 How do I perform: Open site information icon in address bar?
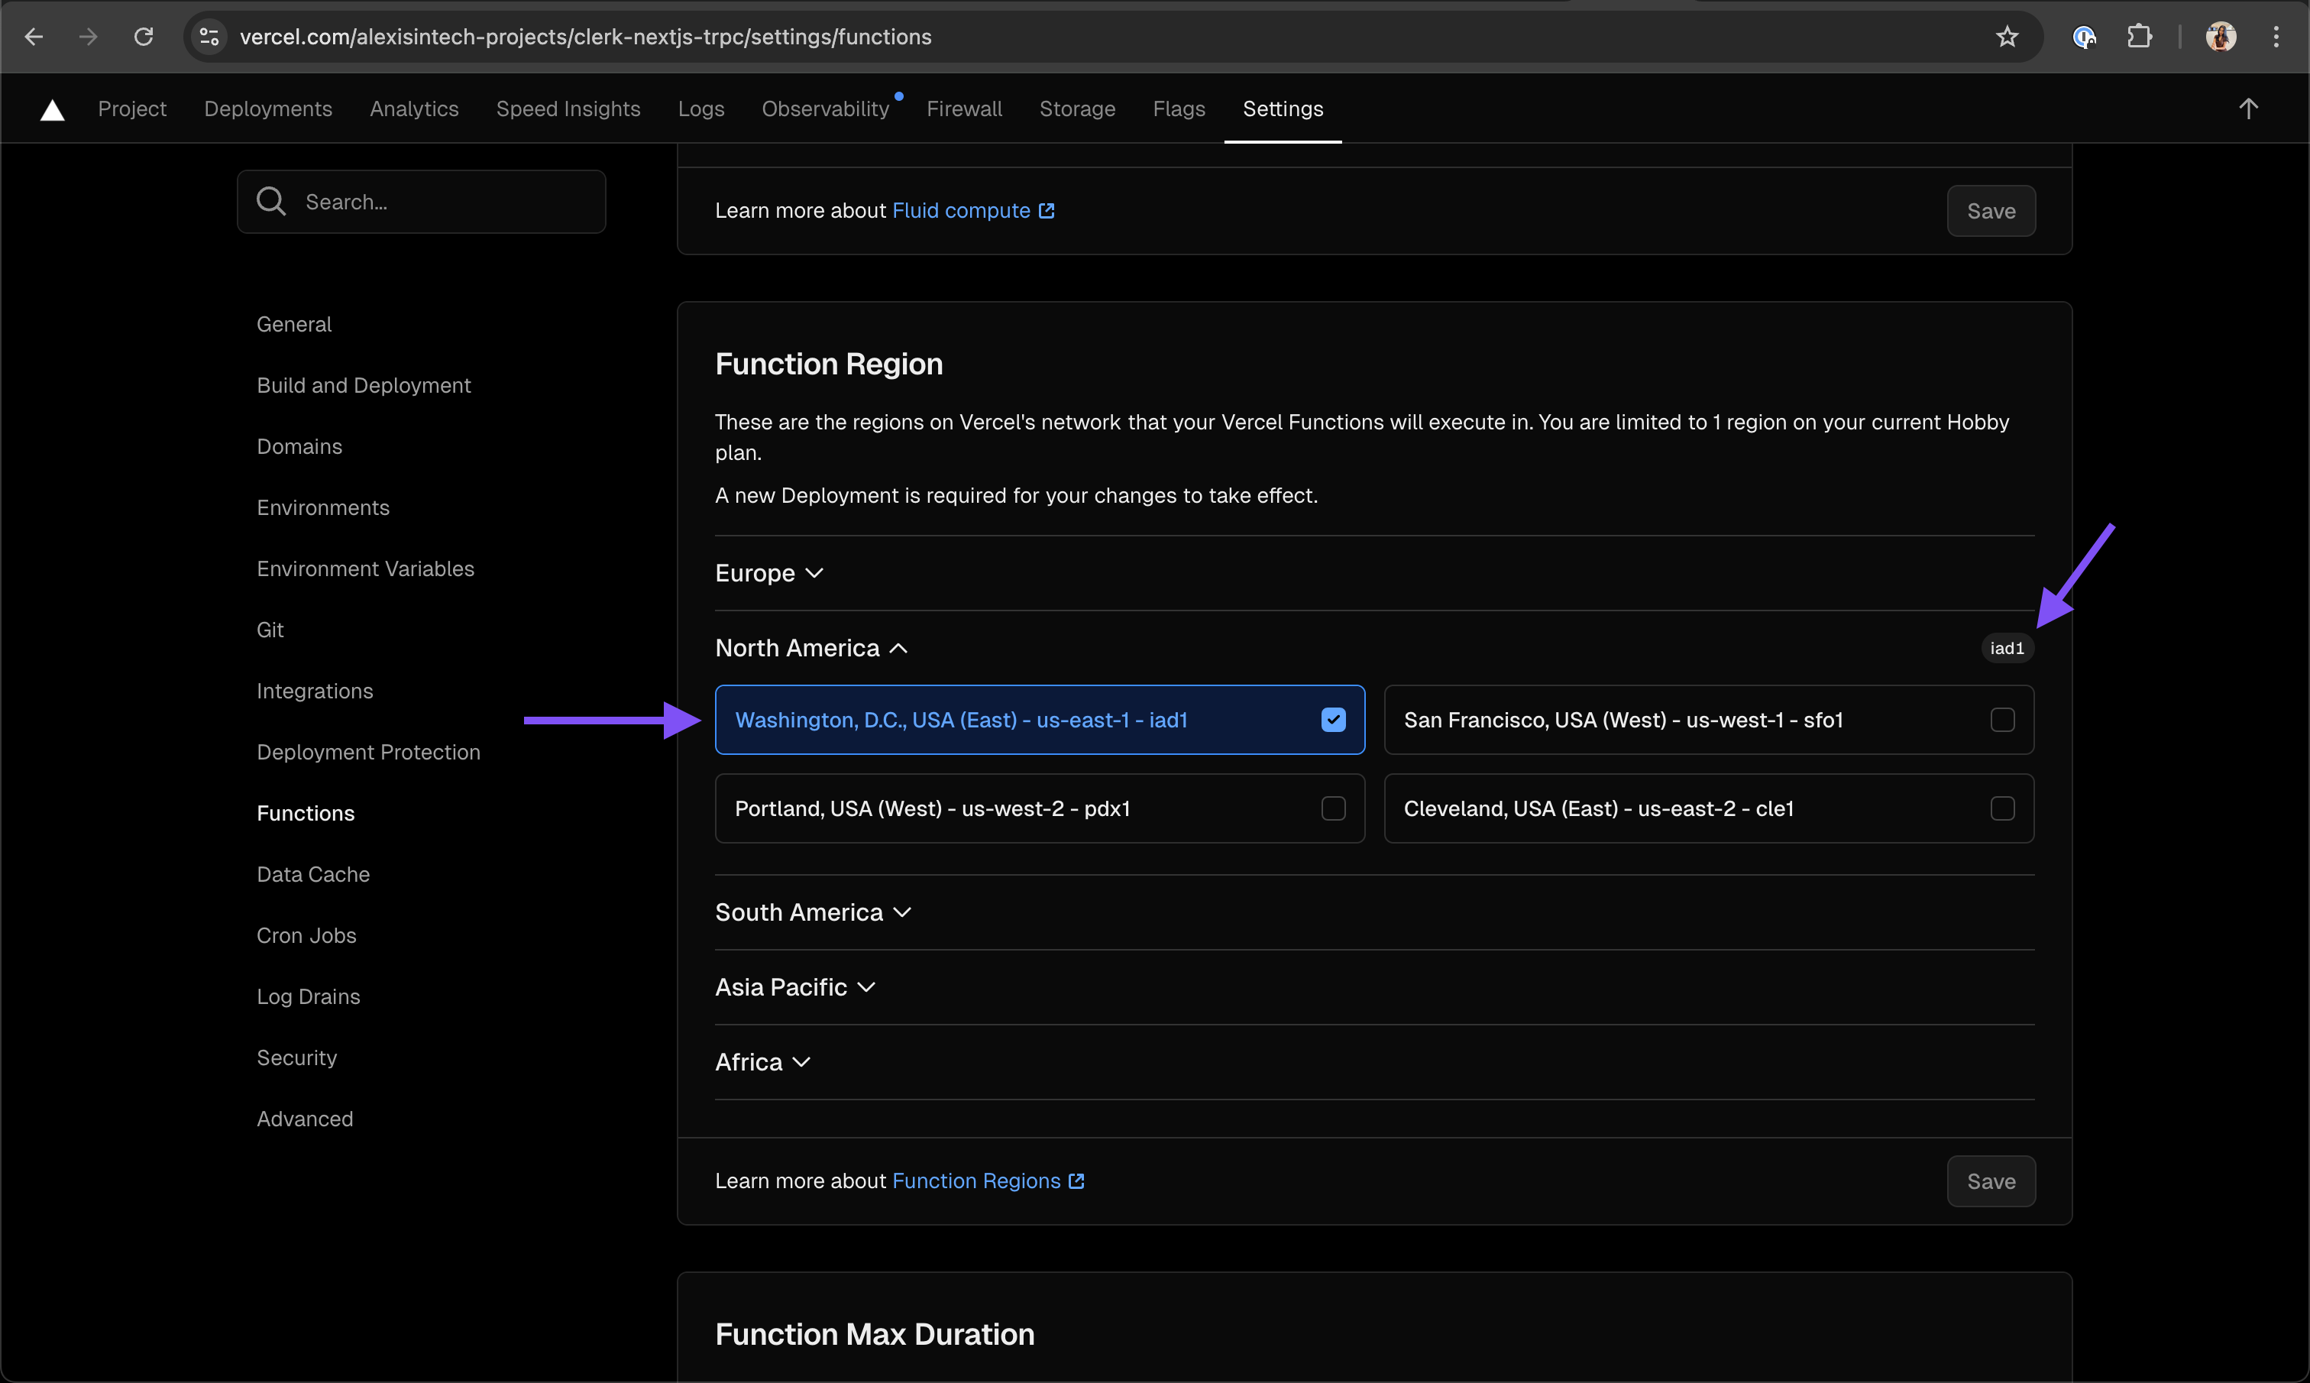(209, 37)
